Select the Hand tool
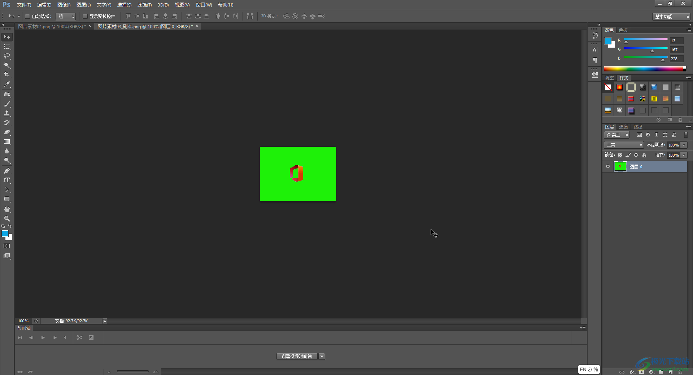 [7, 209]
